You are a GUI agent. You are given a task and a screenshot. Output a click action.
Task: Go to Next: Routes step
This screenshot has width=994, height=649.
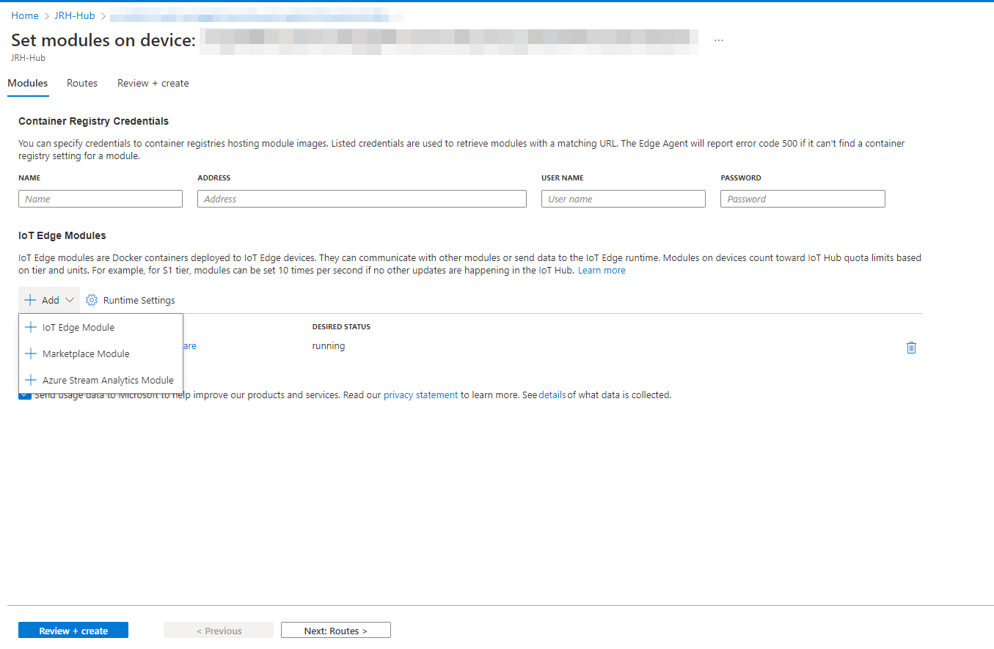pos(336,631)
